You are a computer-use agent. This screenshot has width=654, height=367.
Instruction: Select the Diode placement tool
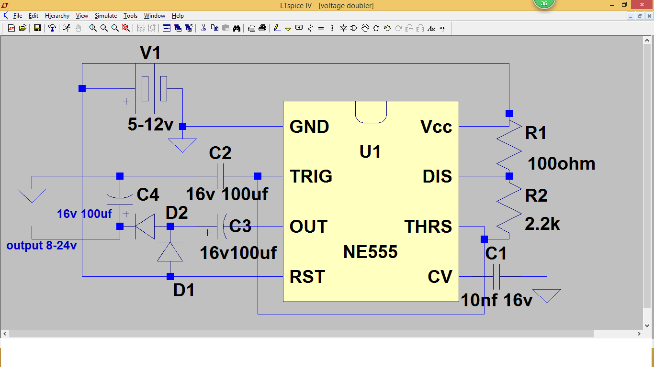(343, 28)
